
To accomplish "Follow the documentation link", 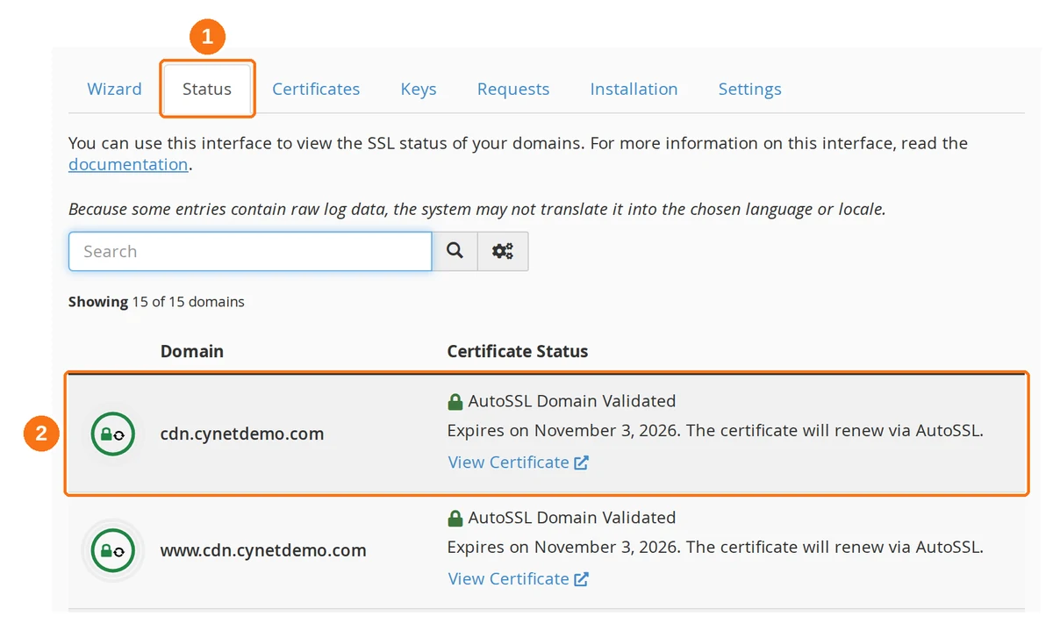I will pyautogui.click(x=128, y=164).
